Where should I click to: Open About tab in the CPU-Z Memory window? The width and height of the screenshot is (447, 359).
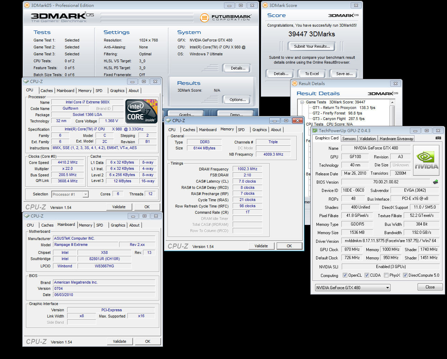coord(276,130)
